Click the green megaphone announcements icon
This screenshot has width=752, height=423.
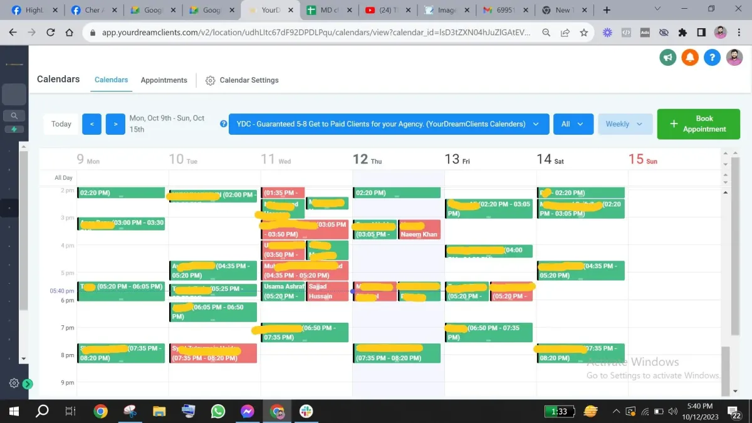(668, 58)
